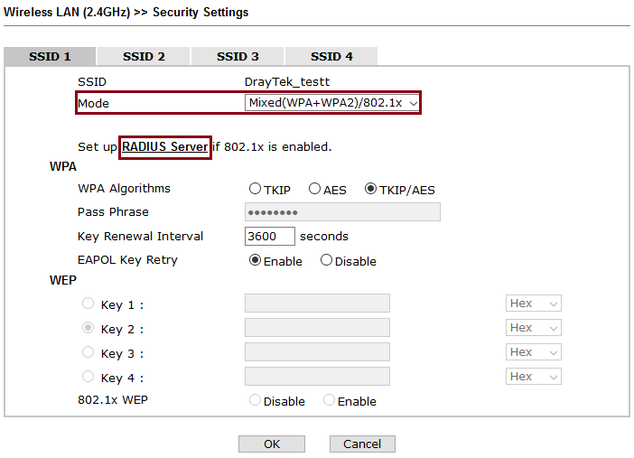Viewport: 634px width, 458px height.
Task: Switch to the SSID 2 tab
Action: point(144,56)
